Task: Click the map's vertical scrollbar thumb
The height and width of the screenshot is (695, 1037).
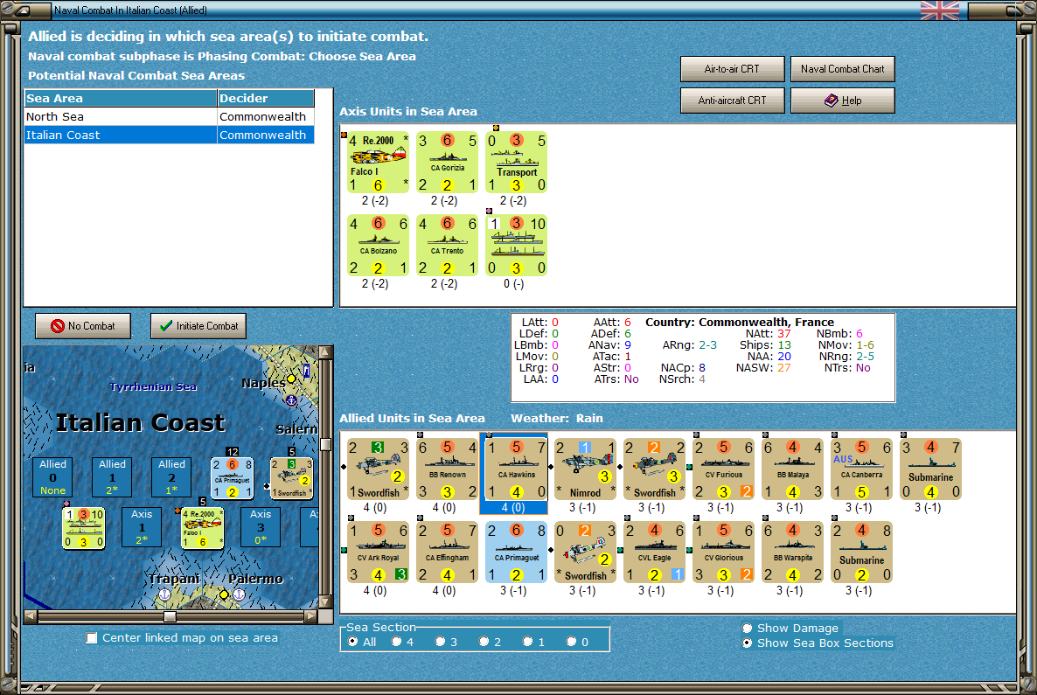Action: pos(325,444)
